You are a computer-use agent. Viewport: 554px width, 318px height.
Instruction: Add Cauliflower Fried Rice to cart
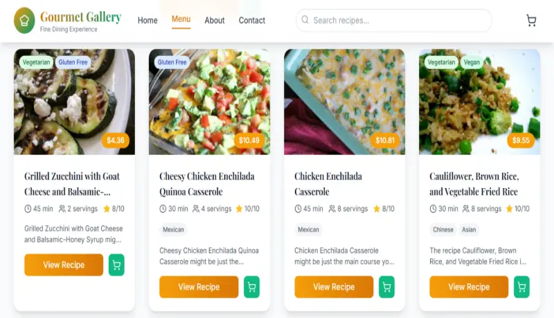pyautogui.click(x=521, y=287)
